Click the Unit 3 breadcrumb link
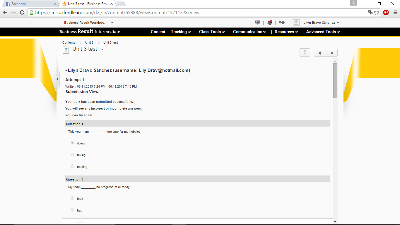Viewport: 400px width, 225px height. pos(89,42)
